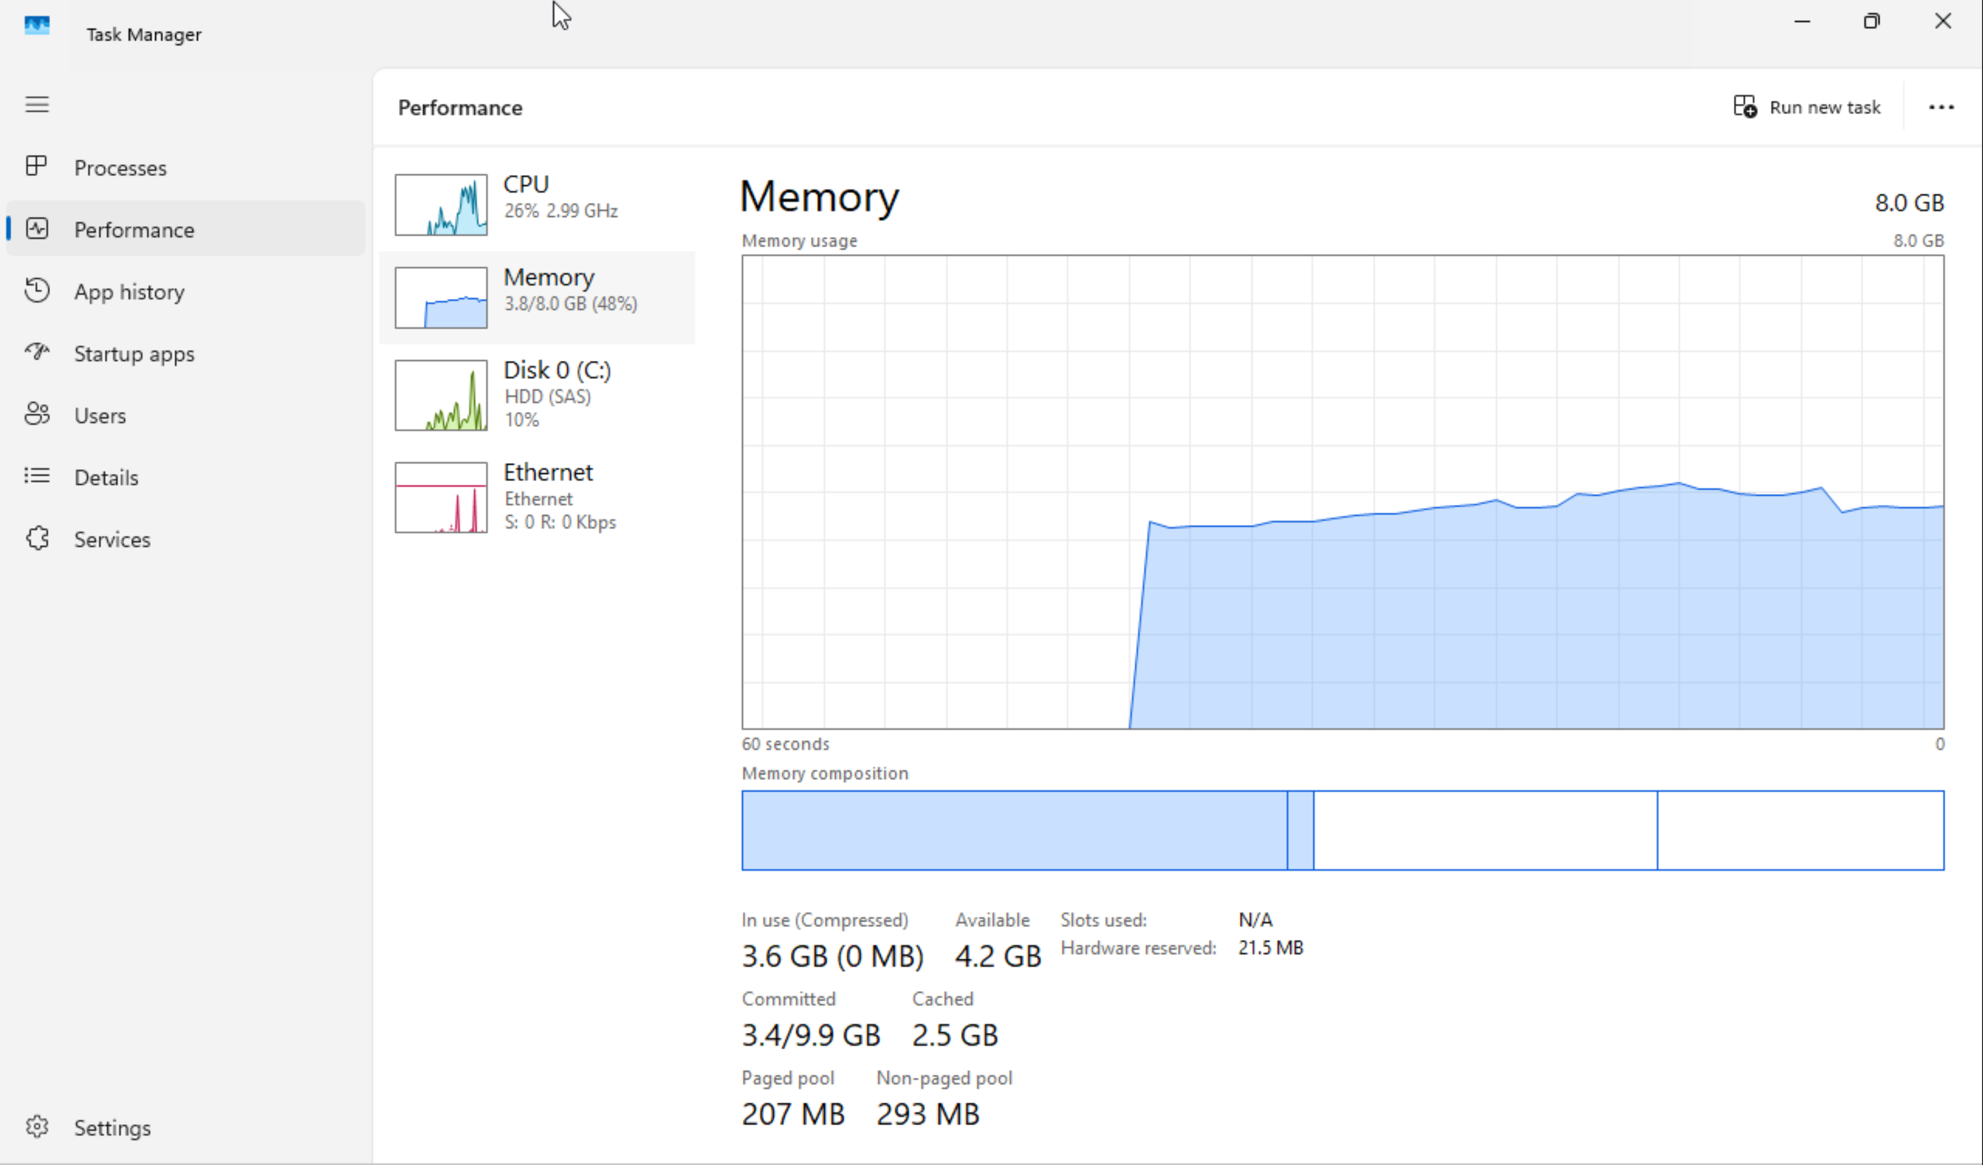Click the Hardware reserved 21.5 MB value
Image resolution: width=1983 pixels, height=1165 pixels.
(x=1270, y=948)
